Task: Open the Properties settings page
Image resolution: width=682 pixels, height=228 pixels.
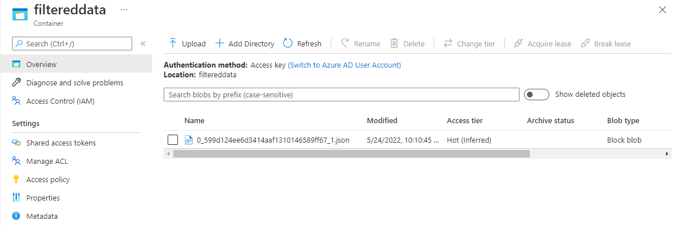Action: (x=43, y=198)
